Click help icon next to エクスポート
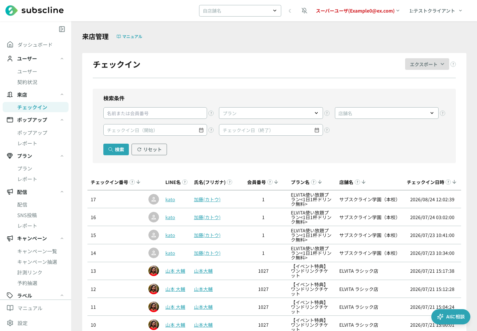Image resolution: width=477 pixels, height=331 pixels. coord(453,64)
